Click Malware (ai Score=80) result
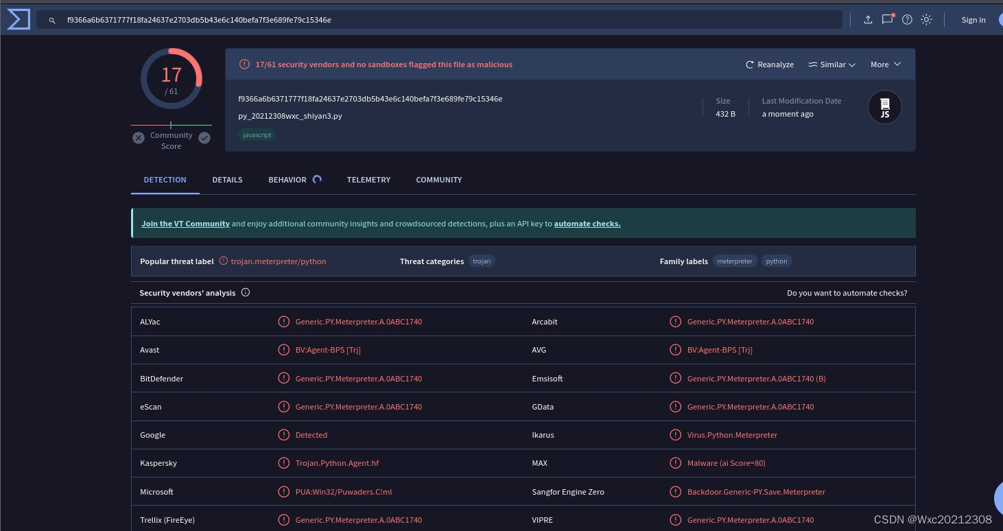The image size is (1003, 531). [727, 463]
